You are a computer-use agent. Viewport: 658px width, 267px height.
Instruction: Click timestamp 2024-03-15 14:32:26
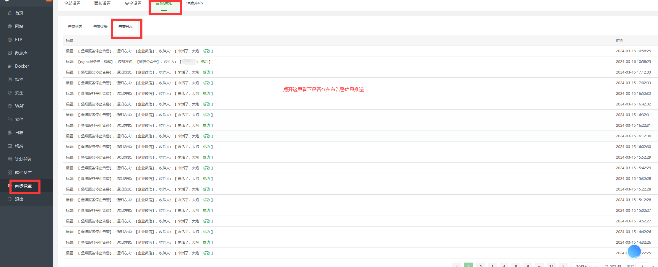pos(633,242)
